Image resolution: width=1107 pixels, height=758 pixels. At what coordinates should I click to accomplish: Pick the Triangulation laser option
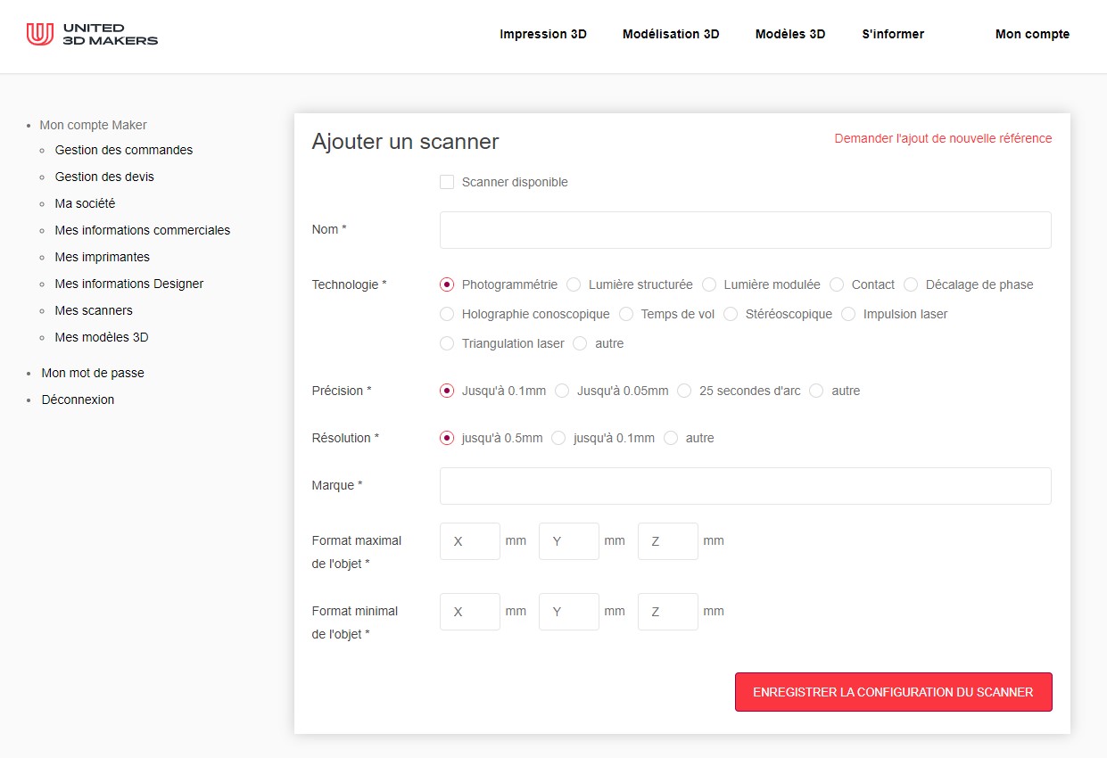click(447, 343)
